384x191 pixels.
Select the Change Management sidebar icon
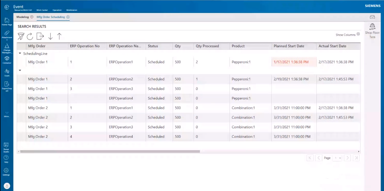pos(6,47)
